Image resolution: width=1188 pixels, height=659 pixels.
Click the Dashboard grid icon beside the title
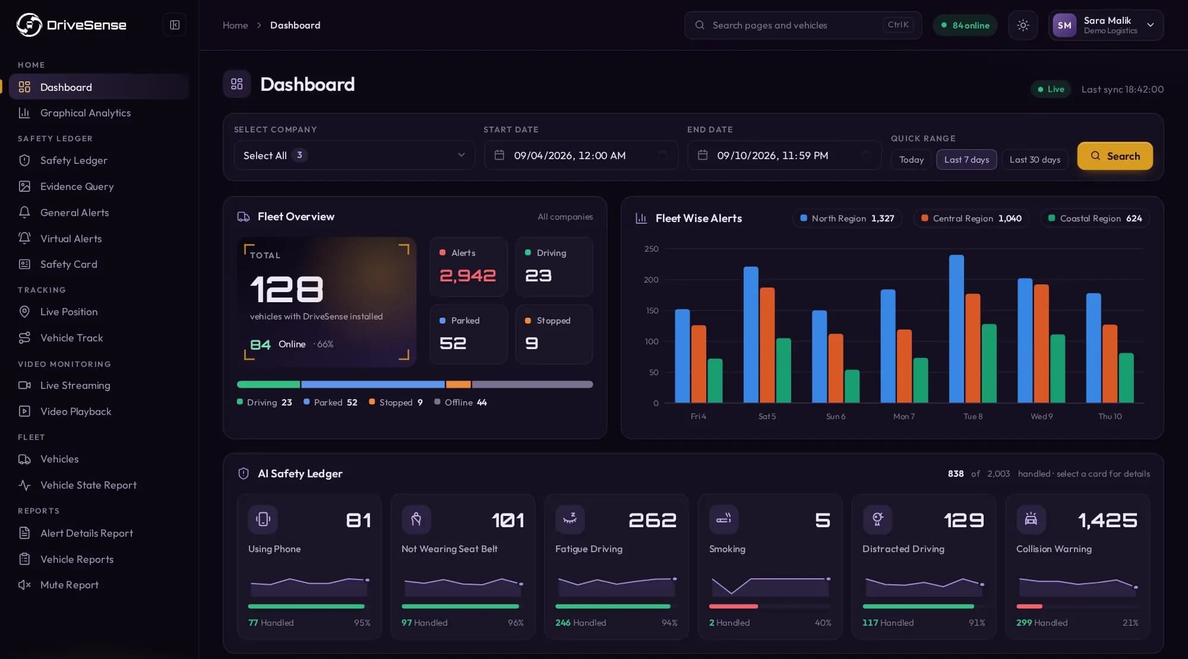(x=237, y=84)
